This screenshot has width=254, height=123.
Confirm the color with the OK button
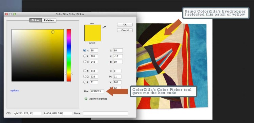(x=125, y=25)
